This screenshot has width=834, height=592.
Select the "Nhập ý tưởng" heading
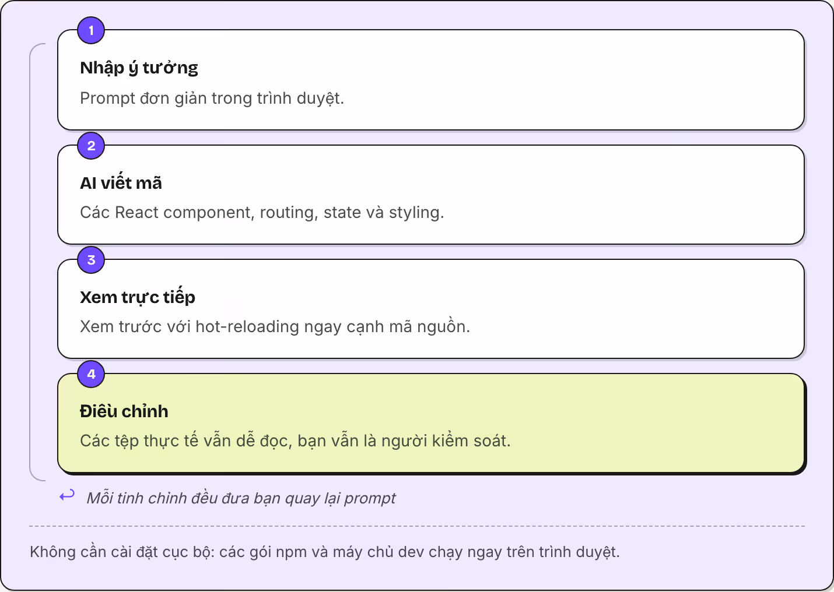coord(139,68)
